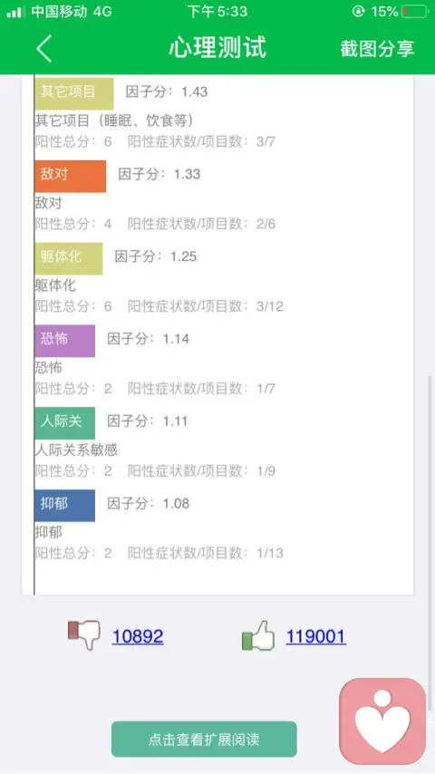
Task: Open the 10892 dislike count link
Action: [138, 636]
